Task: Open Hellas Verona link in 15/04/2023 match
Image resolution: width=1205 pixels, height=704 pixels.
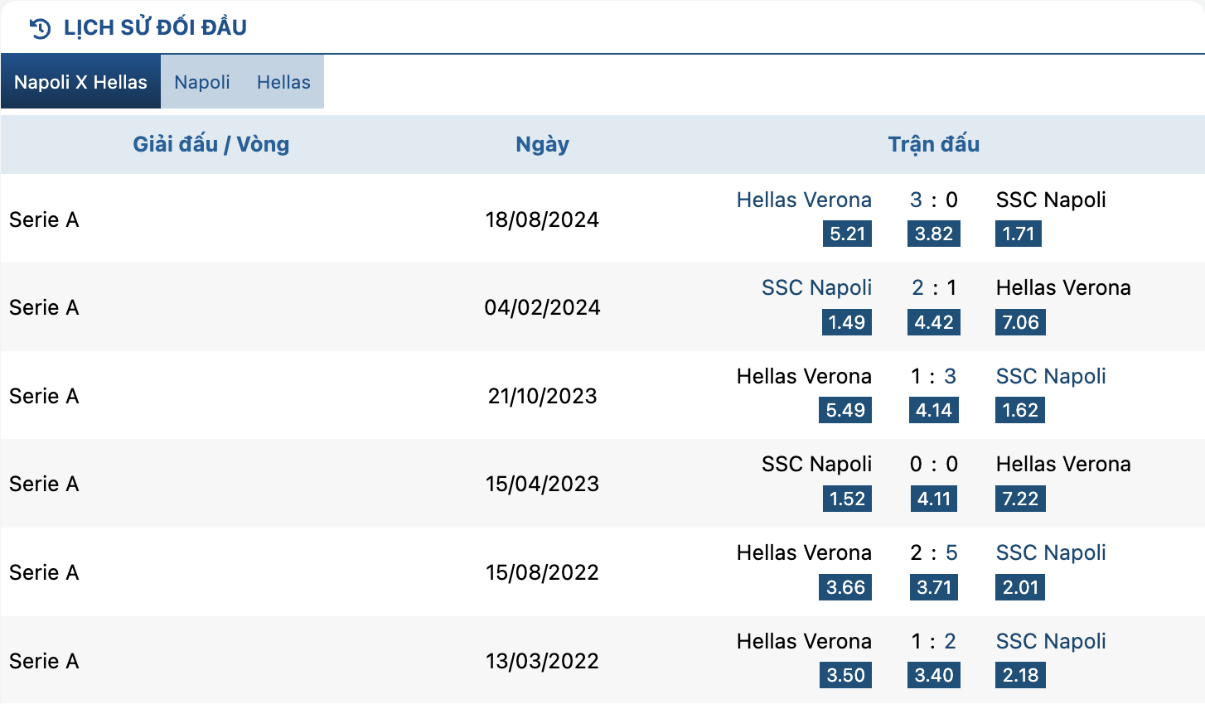Action: (x=1063, y=464)
